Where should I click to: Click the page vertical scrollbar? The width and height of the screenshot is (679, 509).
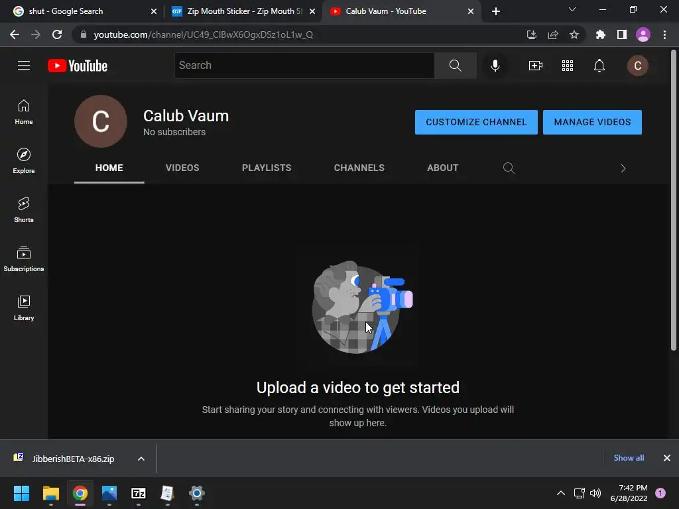674,199
